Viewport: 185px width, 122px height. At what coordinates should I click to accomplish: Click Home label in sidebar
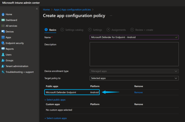click(9, 14)
